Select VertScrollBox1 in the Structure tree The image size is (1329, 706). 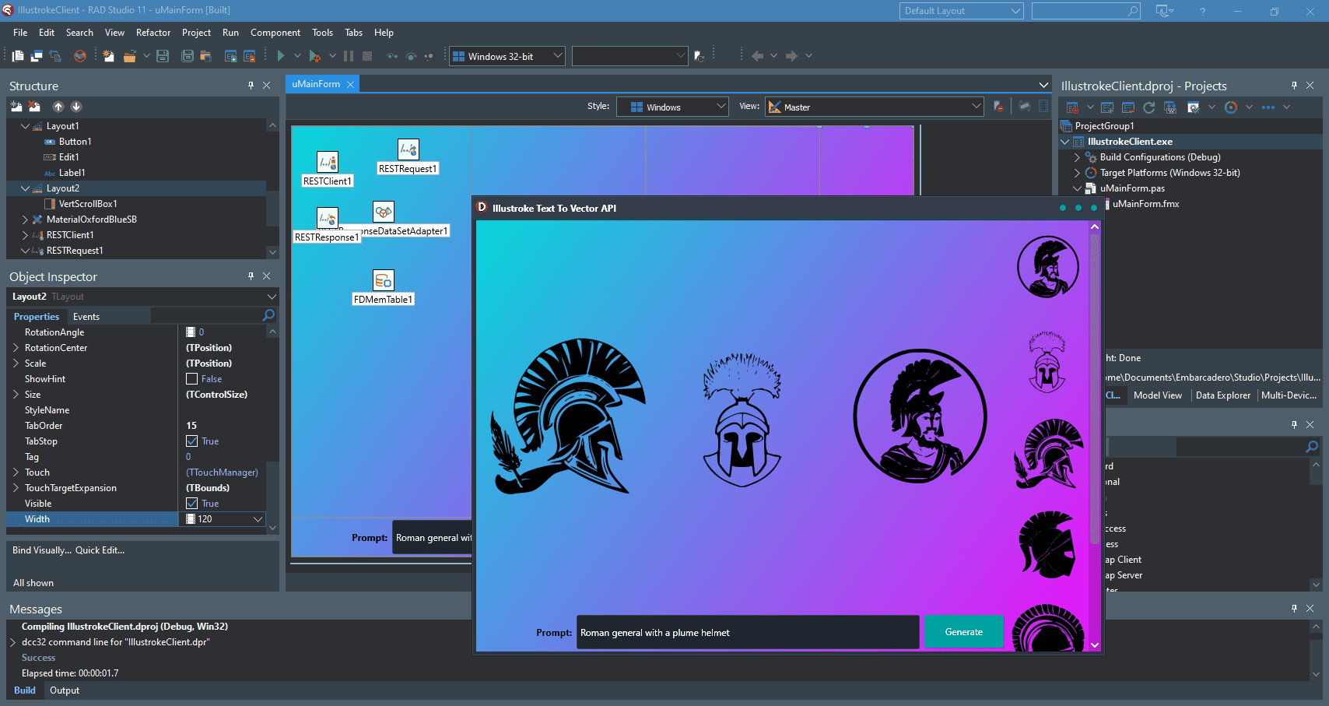(88, 204)
